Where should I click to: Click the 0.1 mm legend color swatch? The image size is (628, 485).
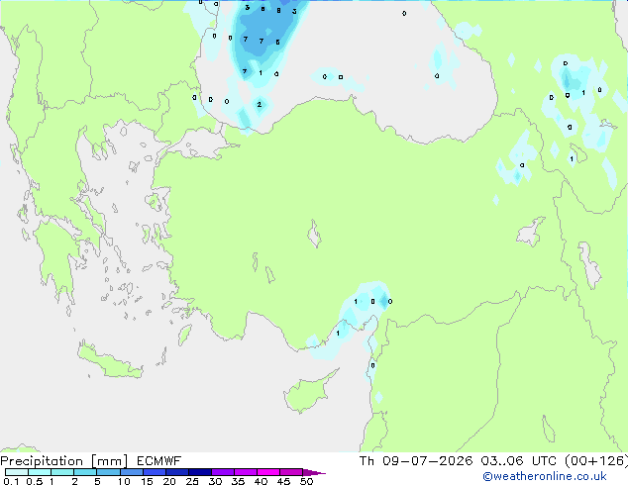point(17,472)
